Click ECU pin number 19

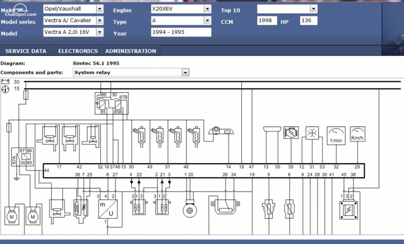coord(252,174)
